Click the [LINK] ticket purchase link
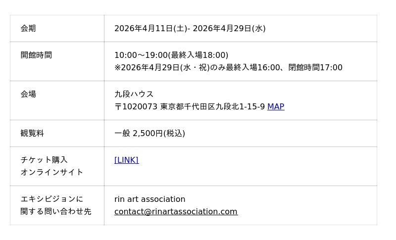This screenshot has width=396, height=240. point(126,160)
